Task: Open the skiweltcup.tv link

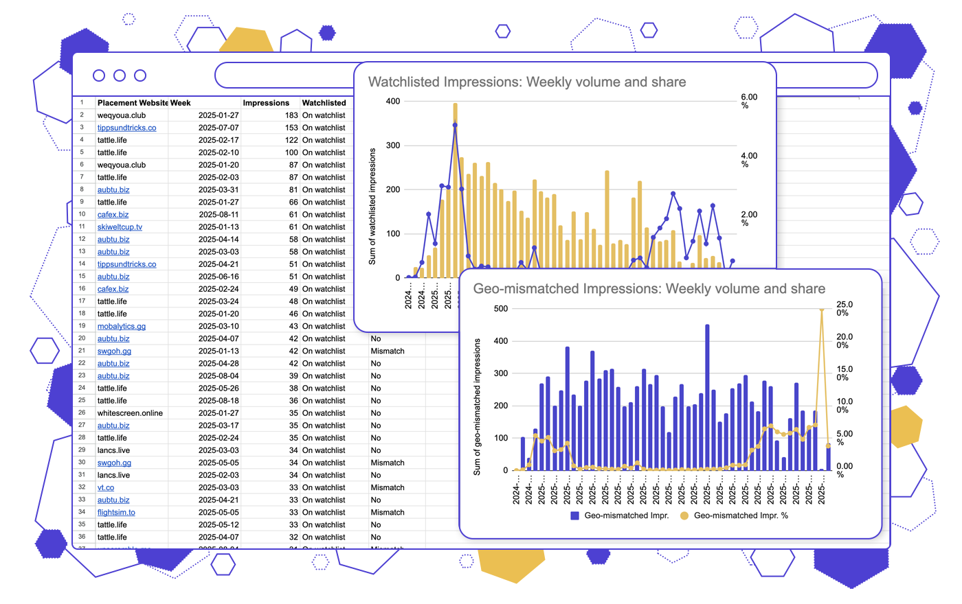Action: pyautogui.click(x=120, y=227)
